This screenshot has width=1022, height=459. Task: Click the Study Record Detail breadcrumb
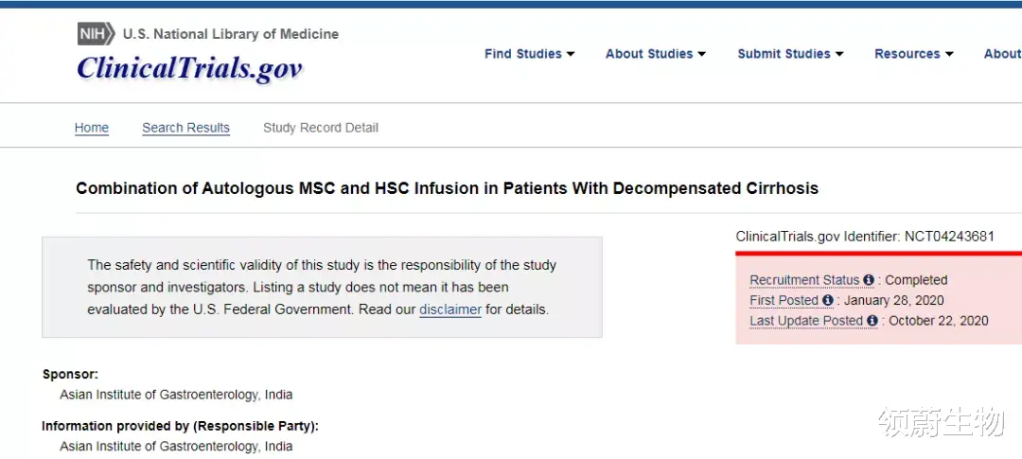pos(321,128)
